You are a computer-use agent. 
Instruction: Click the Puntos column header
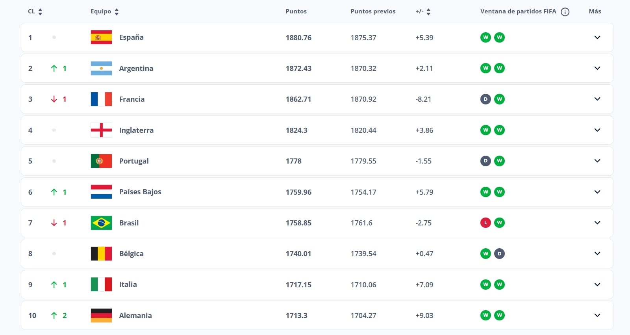click(296, 11)
